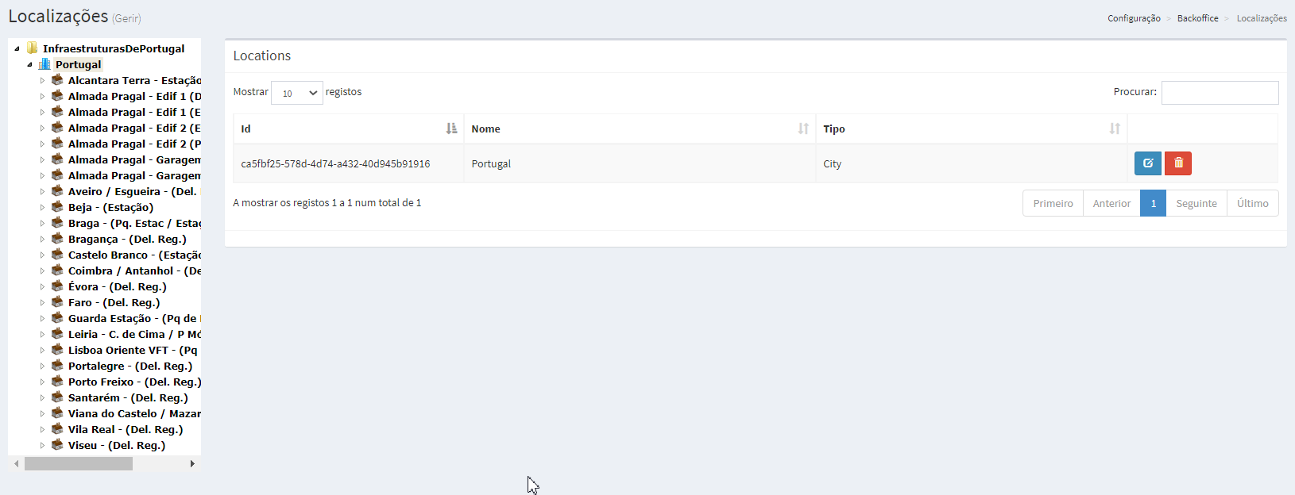Click the blue edit icon for Portugal
The height and width of the screenshot is (495, 1295).
(x=1147, y=163)
